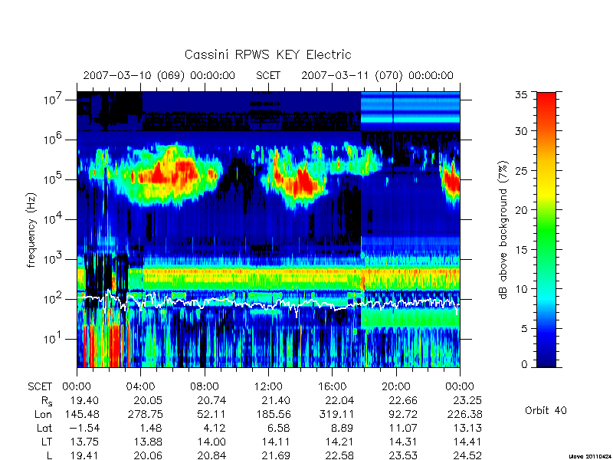
Task: Click the colorbar value 5
Action: point(524,329)
